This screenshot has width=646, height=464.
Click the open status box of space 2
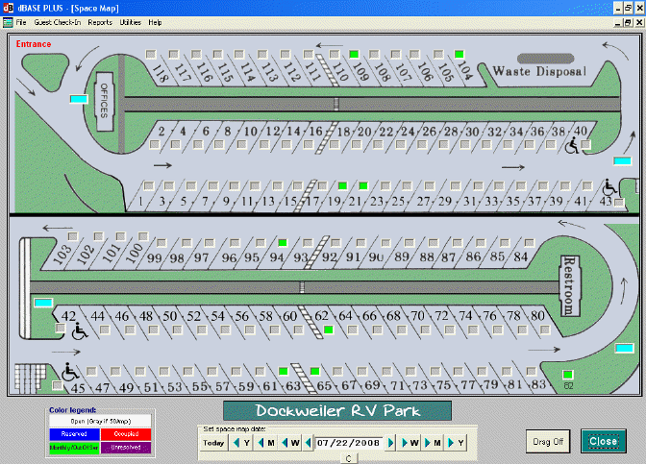pyautogui.click(x=155, y=144)
